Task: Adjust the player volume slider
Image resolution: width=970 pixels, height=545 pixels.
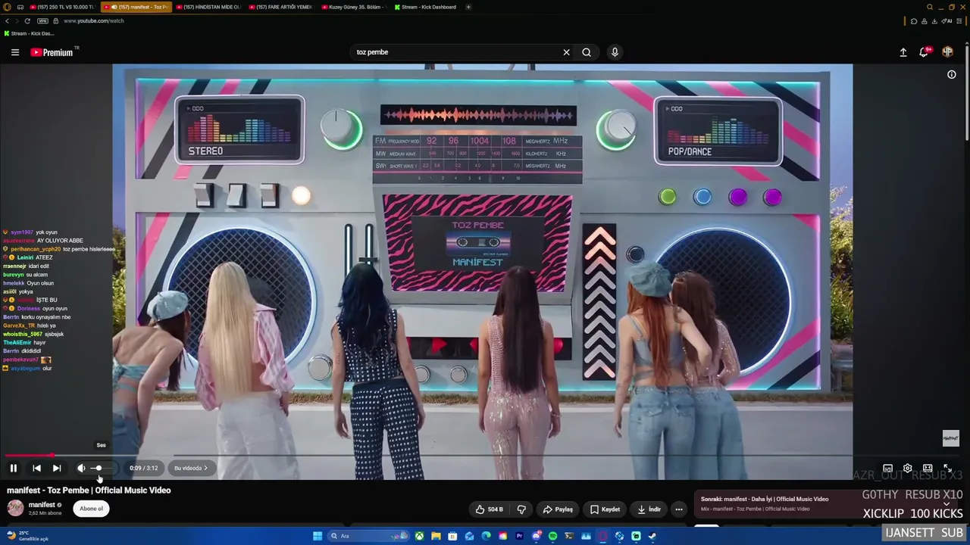Action: point(101,468)
